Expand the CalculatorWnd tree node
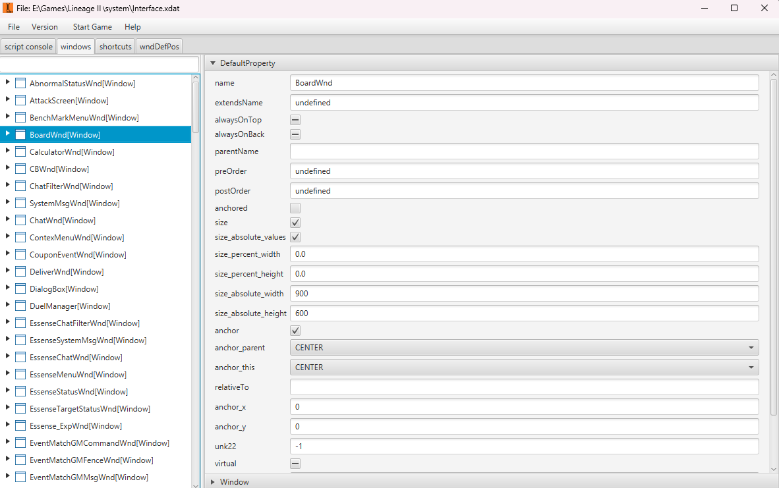 [7, 150]
